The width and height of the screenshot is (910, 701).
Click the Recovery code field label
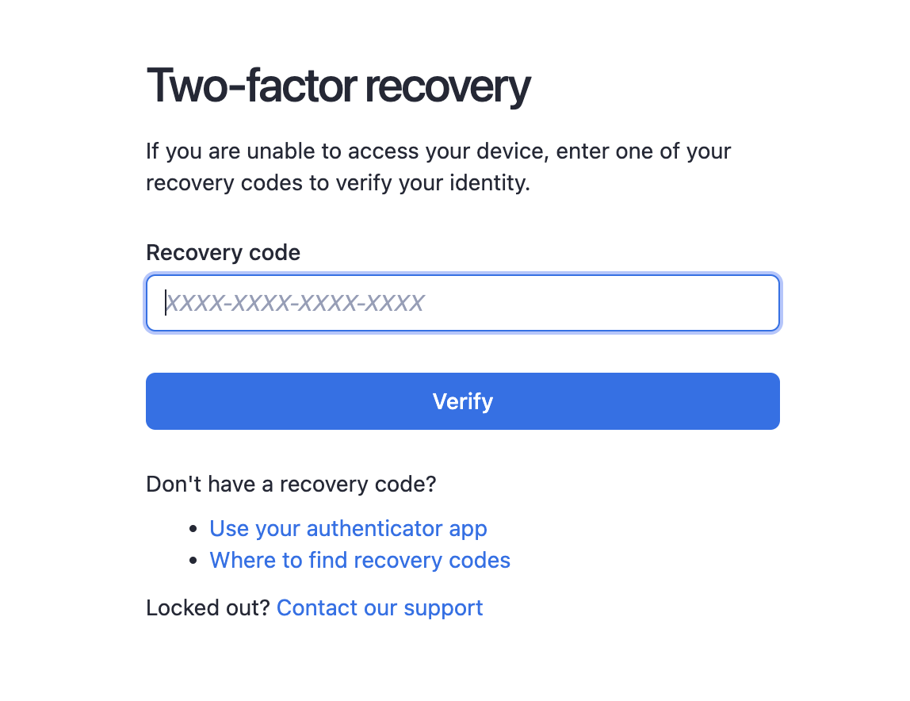click(223, 252)
